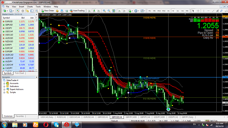
Task: Select the USDJPY row in Market Watch
Action: click(x=18, y=28)
